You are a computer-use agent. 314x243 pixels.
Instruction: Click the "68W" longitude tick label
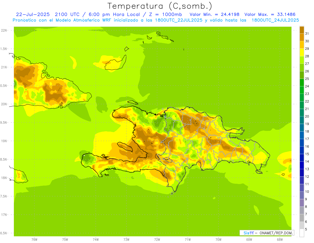coord(280,239)
